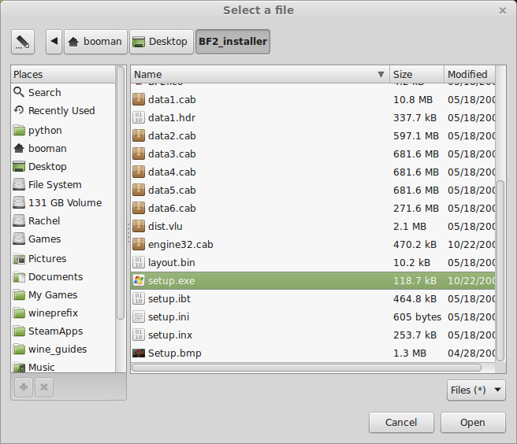This screenshot has height=444, width=517.
Task: Click the data6.cab package icon
Action: pyautogui.click(x=139, y=208)
